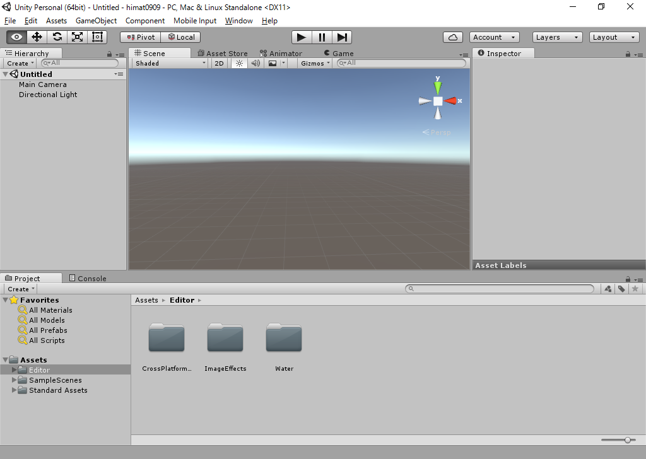Screen dimensions: 646x459
Task: Toggle scene audio
Action: pos(255,63)
